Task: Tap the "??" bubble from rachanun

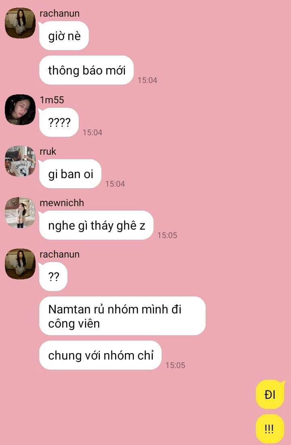Action: click(x=53, y=277)
